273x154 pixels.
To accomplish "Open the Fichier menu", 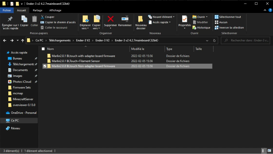I will (x=7, y=10).
